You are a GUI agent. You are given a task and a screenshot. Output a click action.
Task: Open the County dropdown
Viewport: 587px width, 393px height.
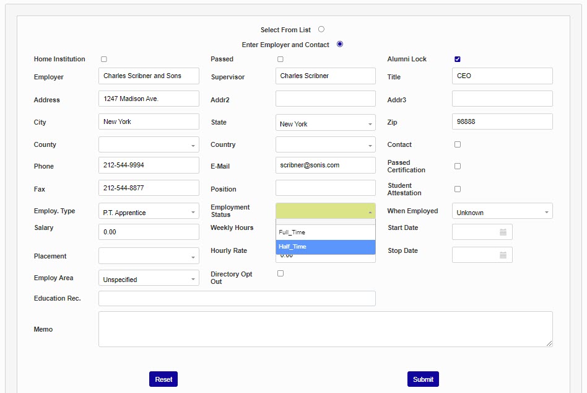point(149,145)
